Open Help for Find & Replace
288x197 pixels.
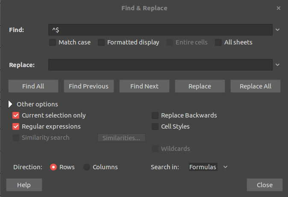[x=24, y=185]
